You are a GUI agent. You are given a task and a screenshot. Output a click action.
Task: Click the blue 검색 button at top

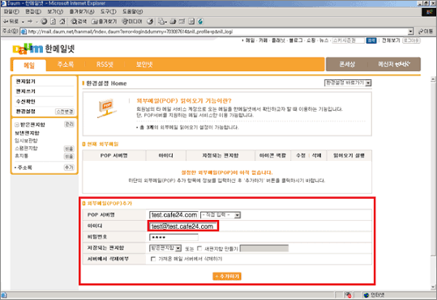pos(371,40)
